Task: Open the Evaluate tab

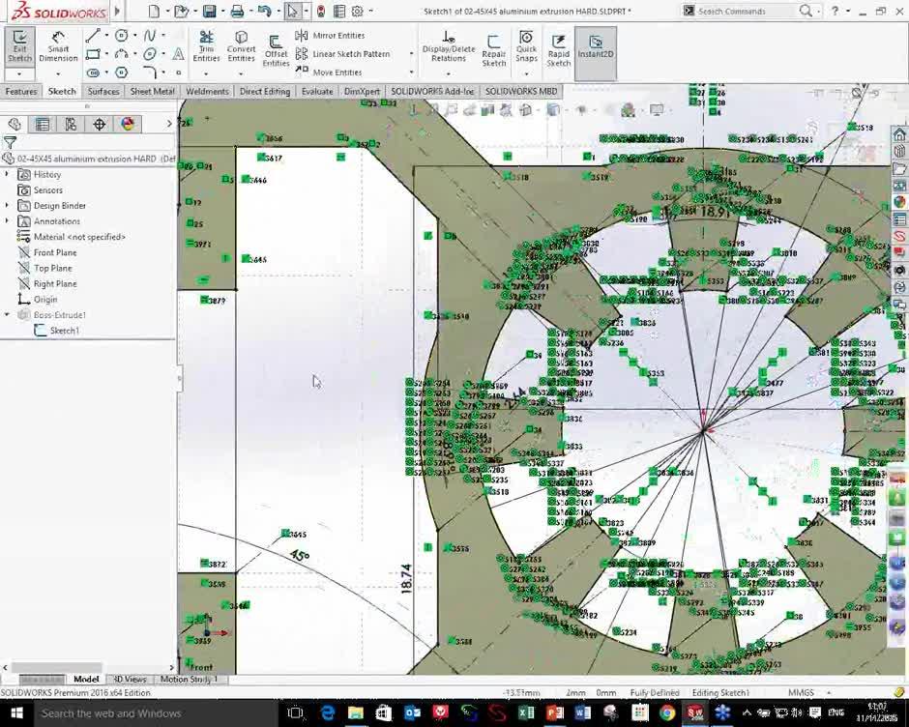Action: point(316,91)
